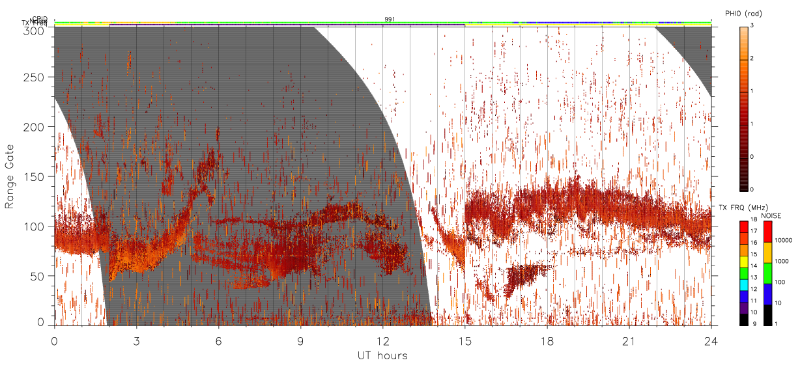
Task: Click the purple 10-11 MHz TX FRQ swatch
Action: point(743,307)
